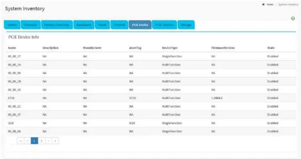Screen dimensions: 301x159
Task: Open the Power tab
Action: [102, 25]
